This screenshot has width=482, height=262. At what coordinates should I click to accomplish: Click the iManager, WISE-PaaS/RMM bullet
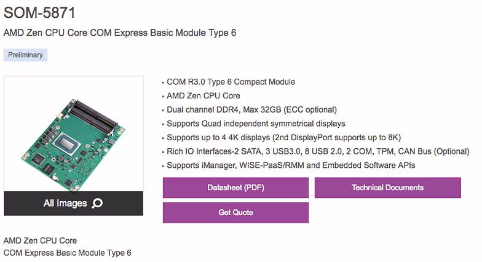[291, 165]
